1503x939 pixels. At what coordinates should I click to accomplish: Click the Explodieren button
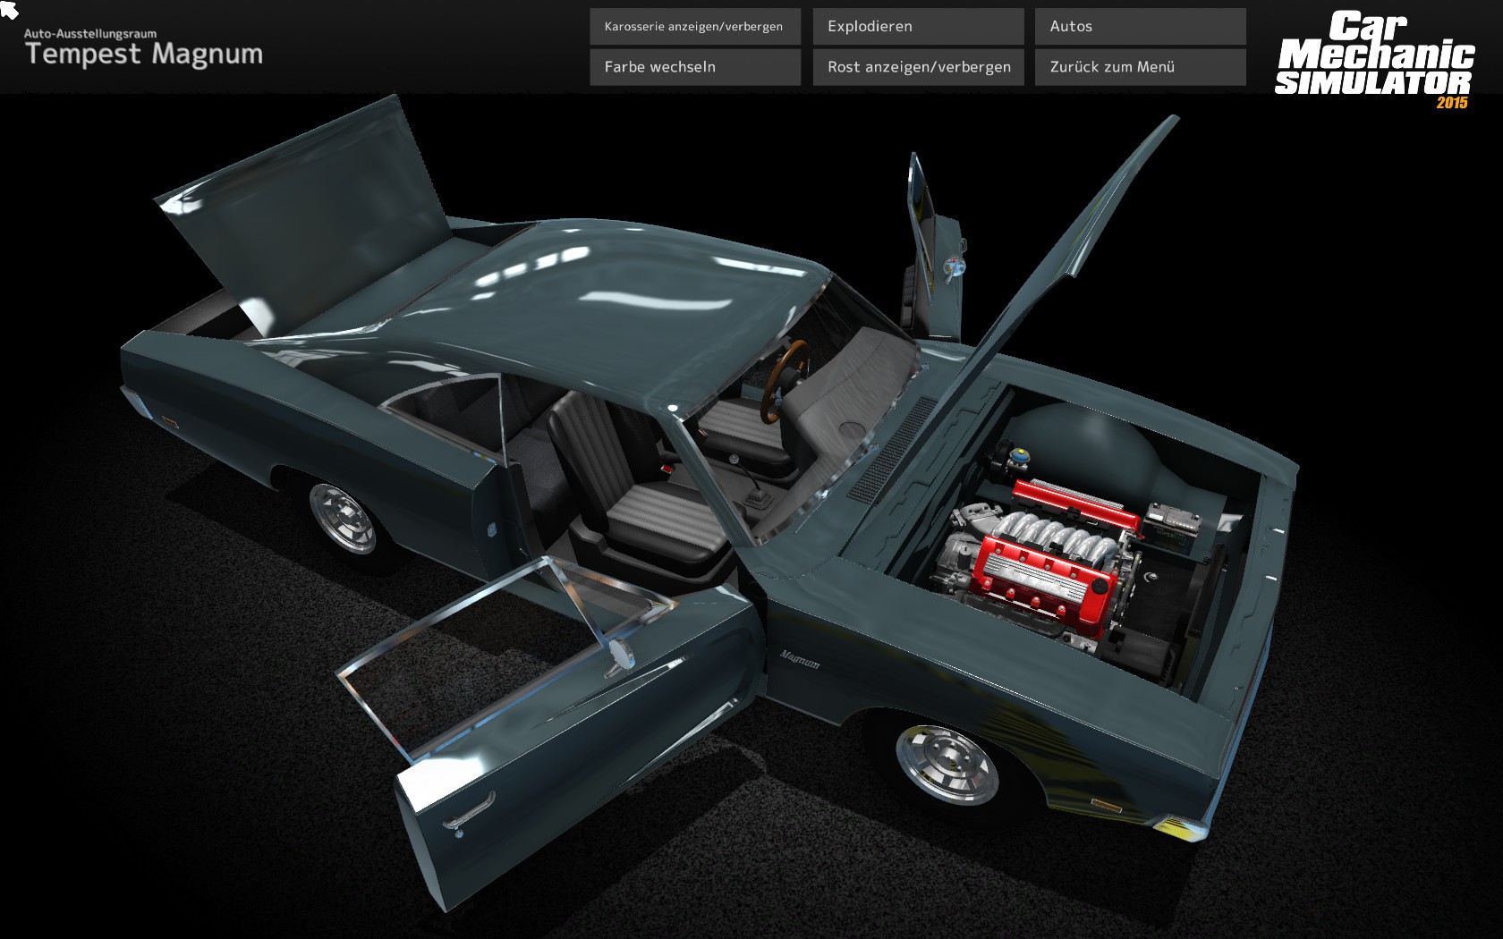coord(918,27)
